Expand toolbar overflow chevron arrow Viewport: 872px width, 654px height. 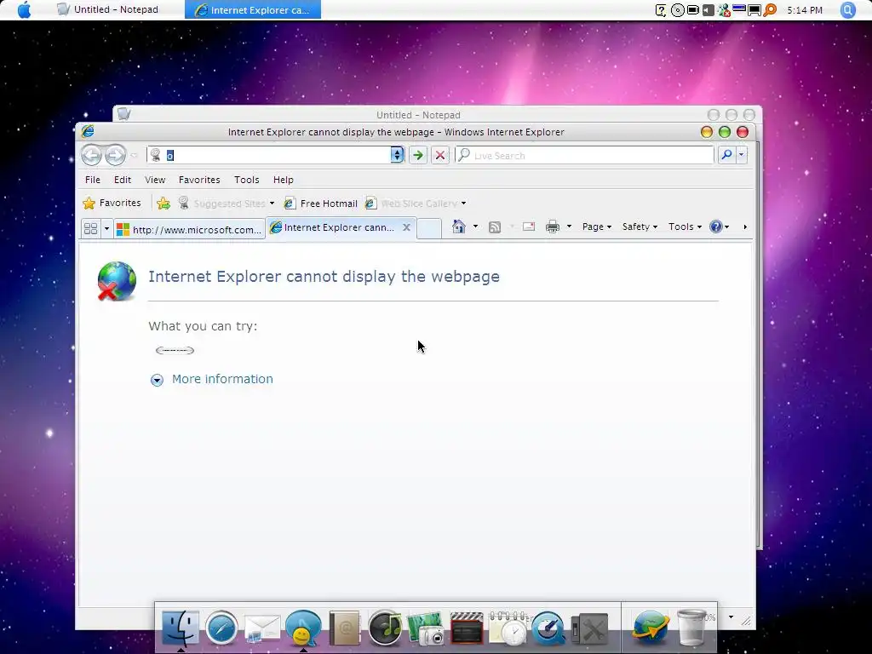[745, 227]
